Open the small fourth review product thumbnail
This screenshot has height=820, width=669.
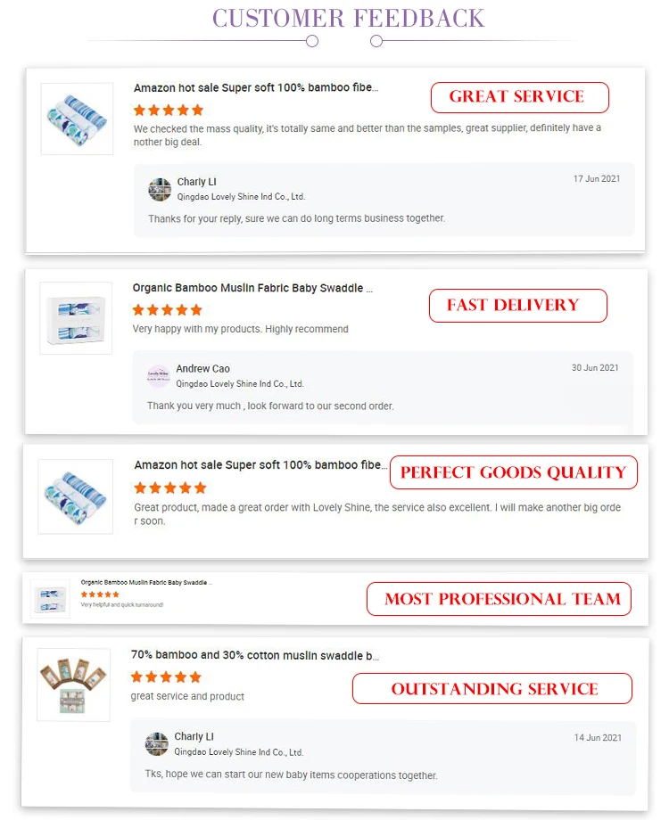pos(50,599)
